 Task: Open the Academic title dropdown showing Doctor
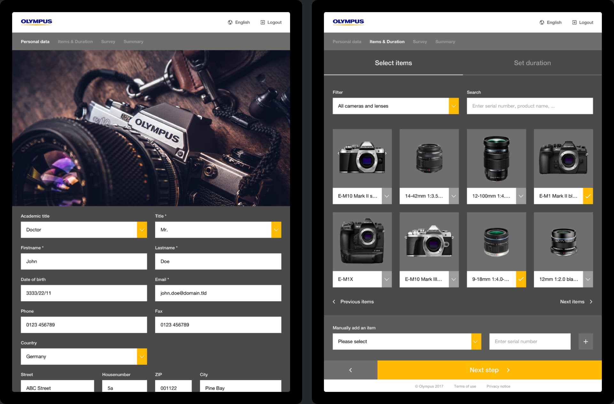[x=84, y=230]
